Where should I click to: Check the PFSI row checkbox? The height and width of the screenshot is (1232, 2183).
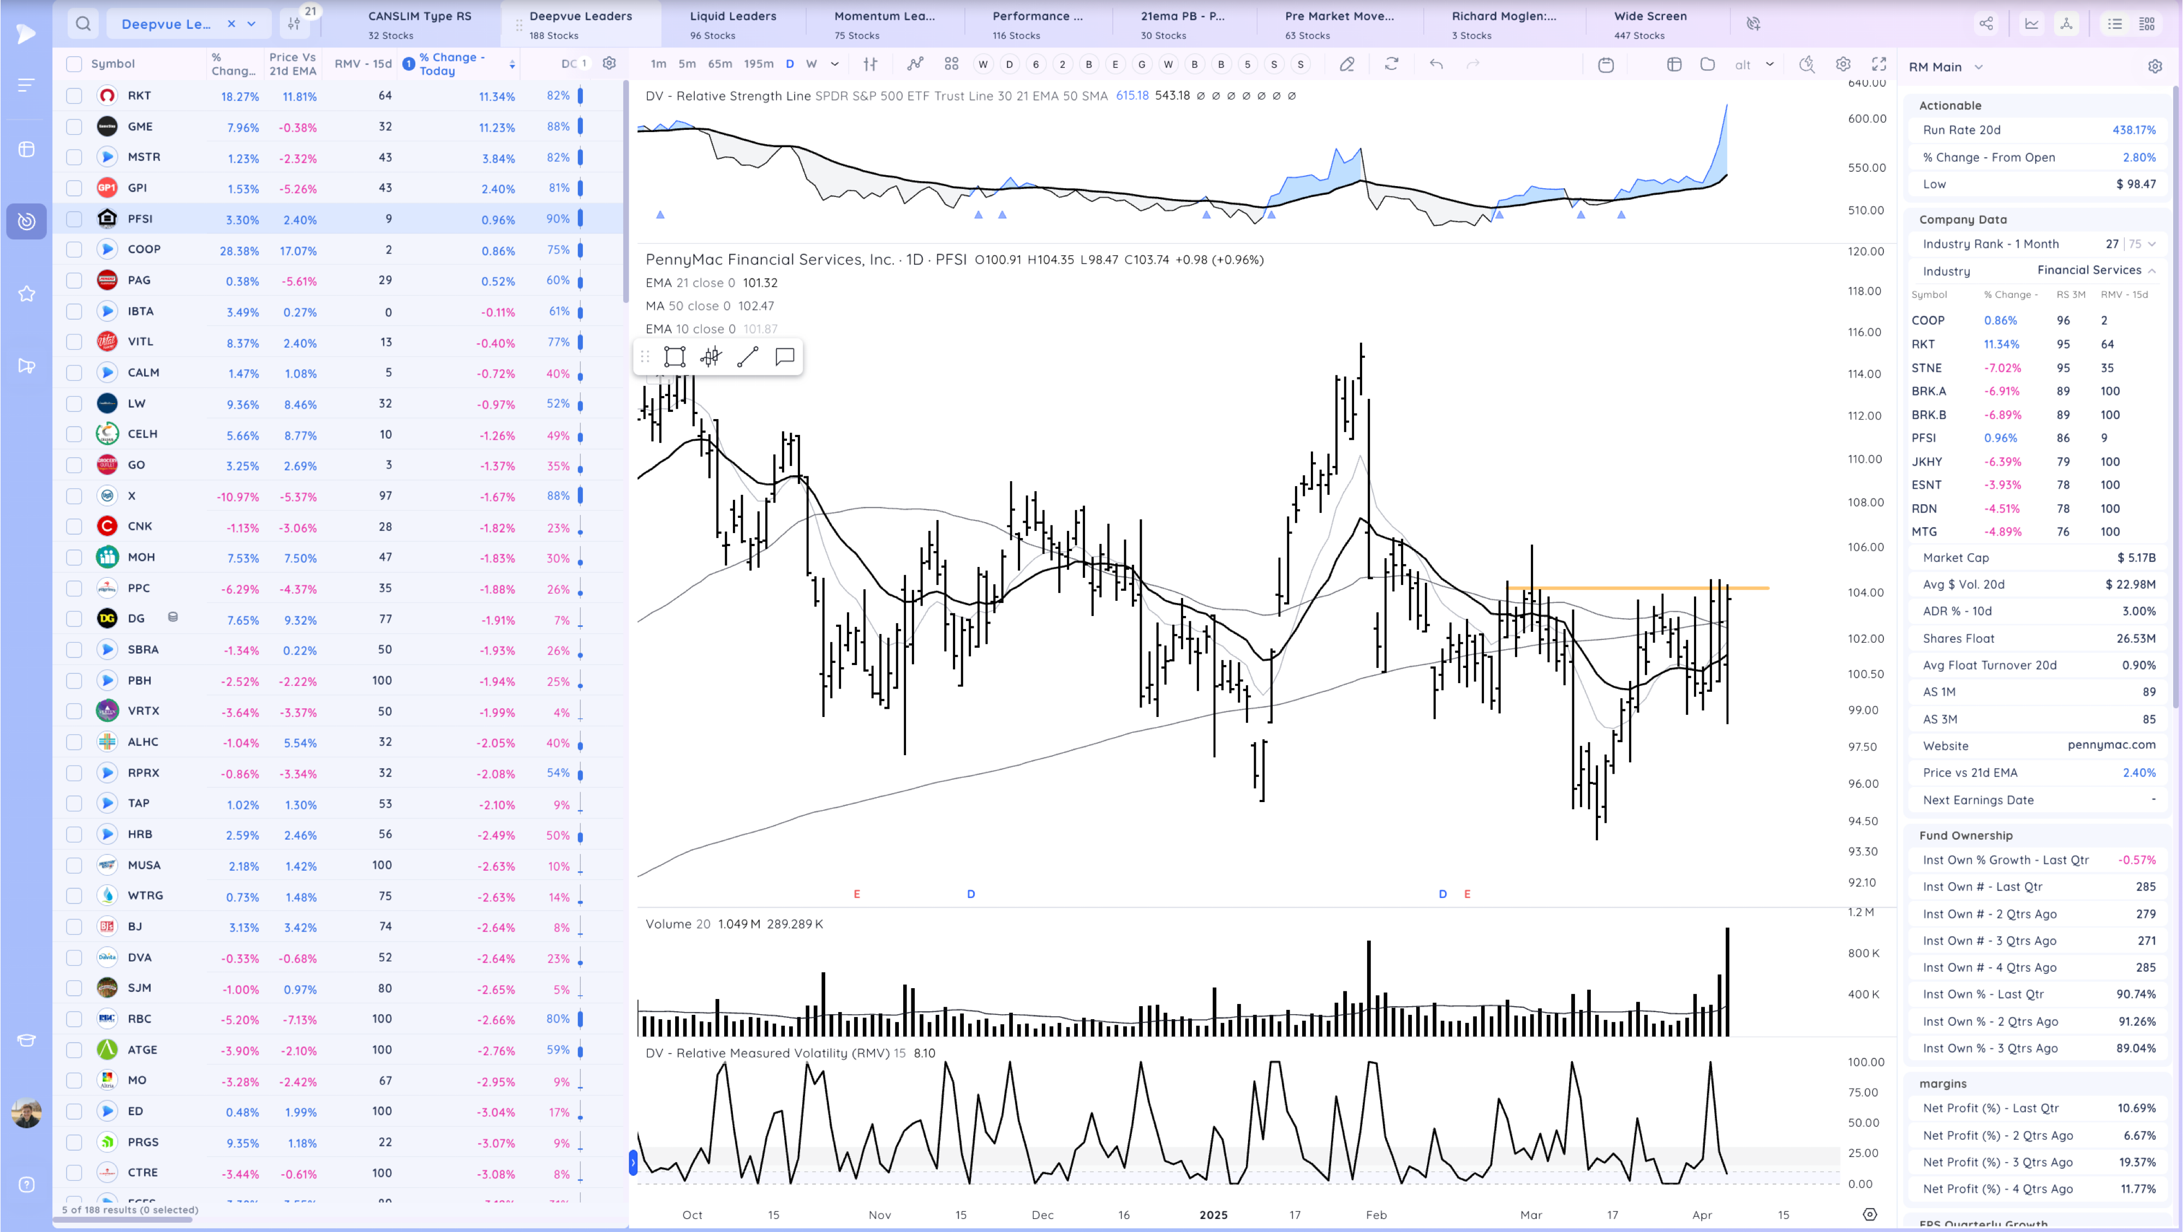[75, 219]
